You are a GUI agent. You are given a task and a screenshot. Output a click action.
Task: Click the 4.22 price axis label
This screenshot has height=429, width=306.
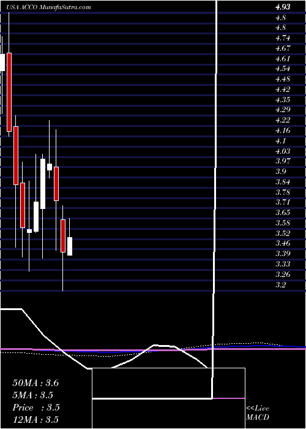283,120
